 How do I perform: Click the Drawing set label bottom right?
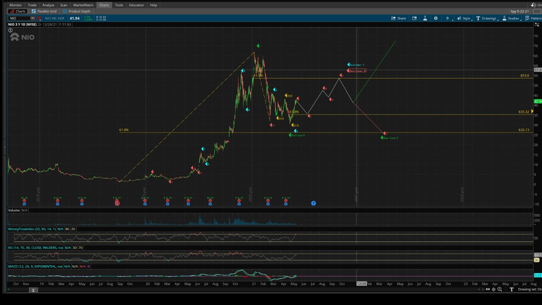530,289
